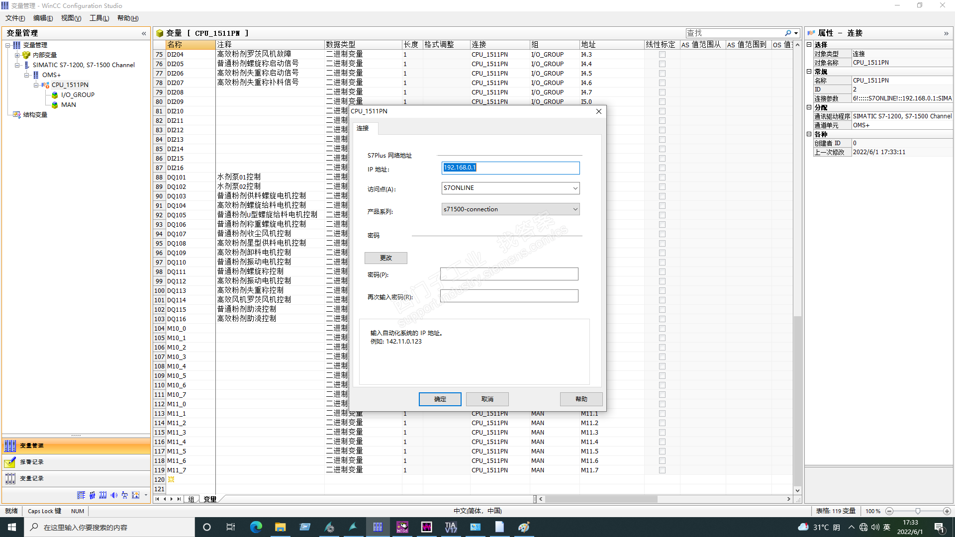Open the User Administrator people icon
Image resolution: width=955 pixels, height=537 pixels.
click(x=92, y=495)
